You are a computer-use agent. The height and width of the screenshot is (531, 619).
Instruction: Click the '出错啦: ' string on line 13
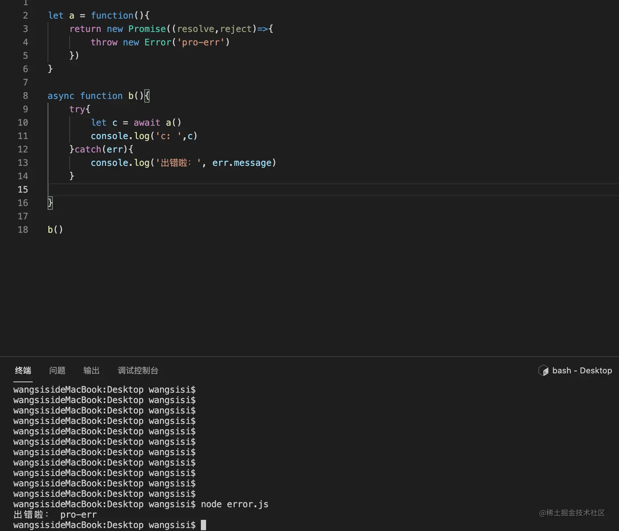point(178,163)
